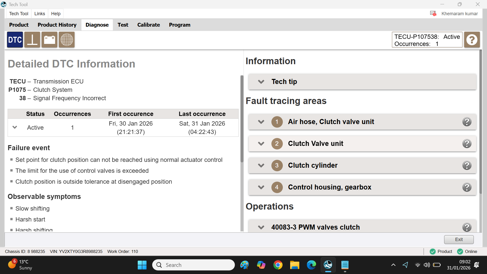Screen dimensions: 487x274
Task: Open help for 40083-3 PWM valves clutch
Action: (467, 227)
